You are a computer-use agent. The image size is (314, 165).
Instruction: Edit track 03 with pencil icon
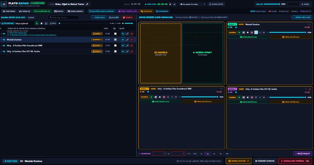click(x=127, y=45)
